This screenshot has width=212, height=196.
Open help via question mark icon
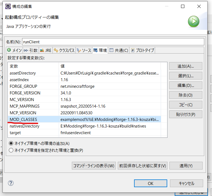(11, 183)
